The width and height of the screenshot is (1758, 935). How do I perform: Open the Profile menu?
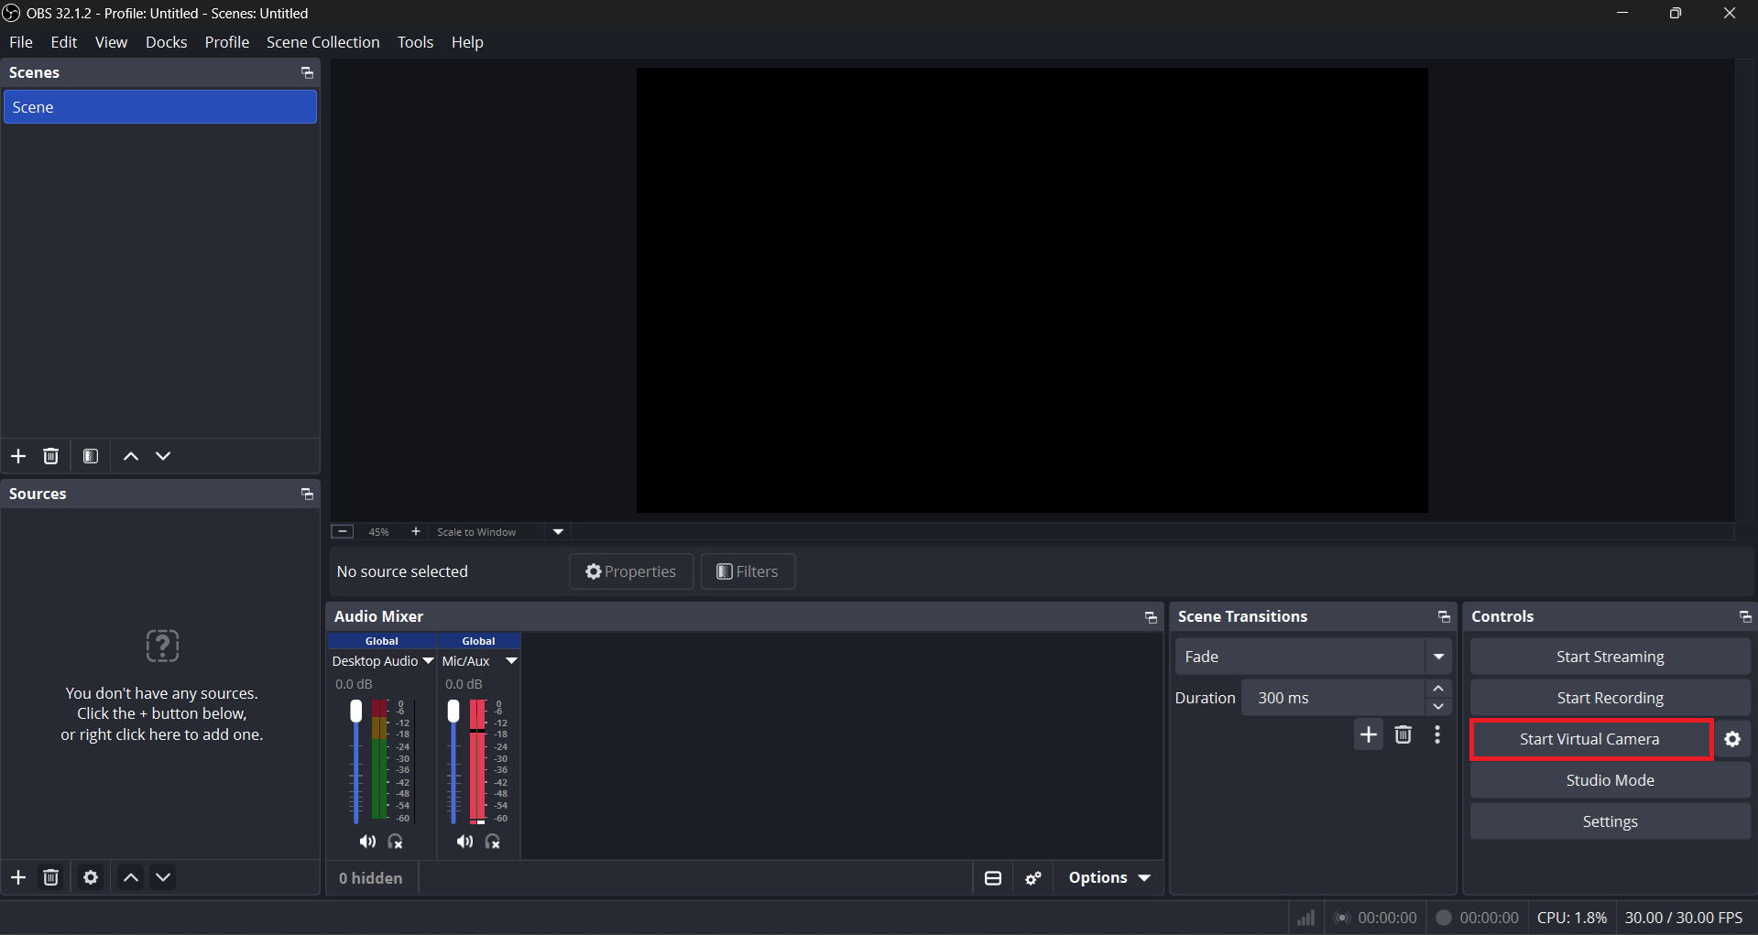pos(227,42)
